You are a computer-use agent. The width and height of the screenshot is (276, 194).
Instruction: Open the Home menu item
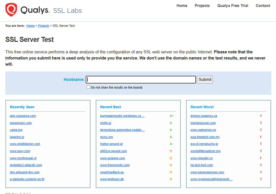pos(182,6)
